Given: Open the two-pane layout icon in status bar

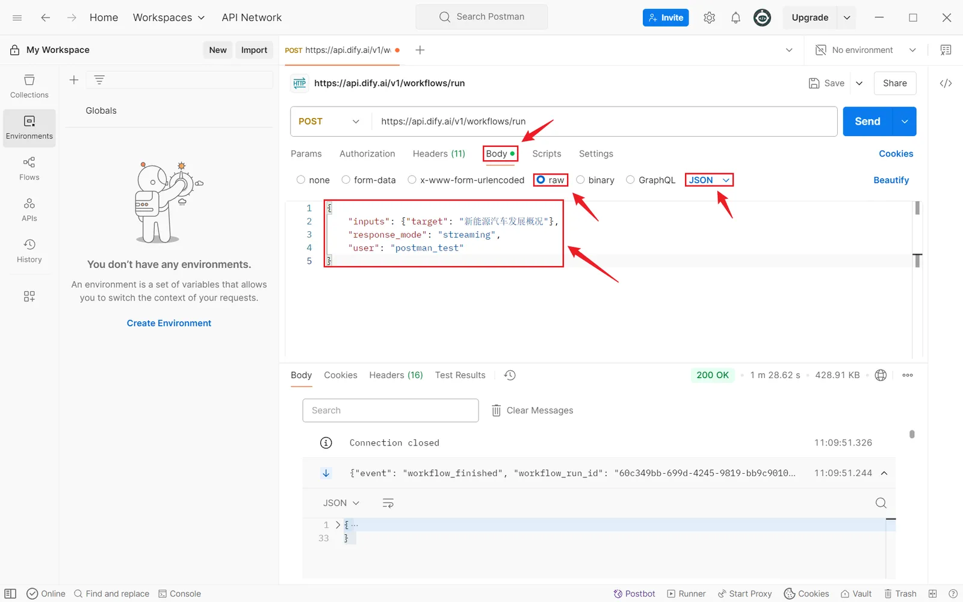Looking at the screenshot, I should [x=932, y=594].
